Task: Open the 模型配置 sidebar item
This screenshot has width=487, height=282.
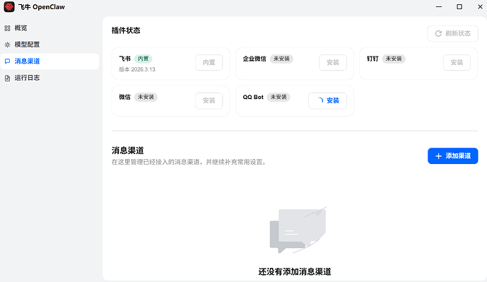Action: click(49, 45)
